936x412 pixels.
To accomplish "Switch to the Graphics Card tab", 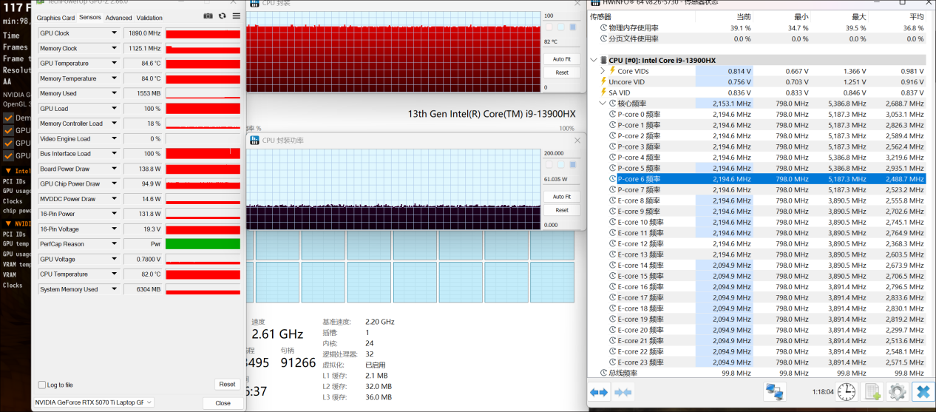I will coord(55,18).
